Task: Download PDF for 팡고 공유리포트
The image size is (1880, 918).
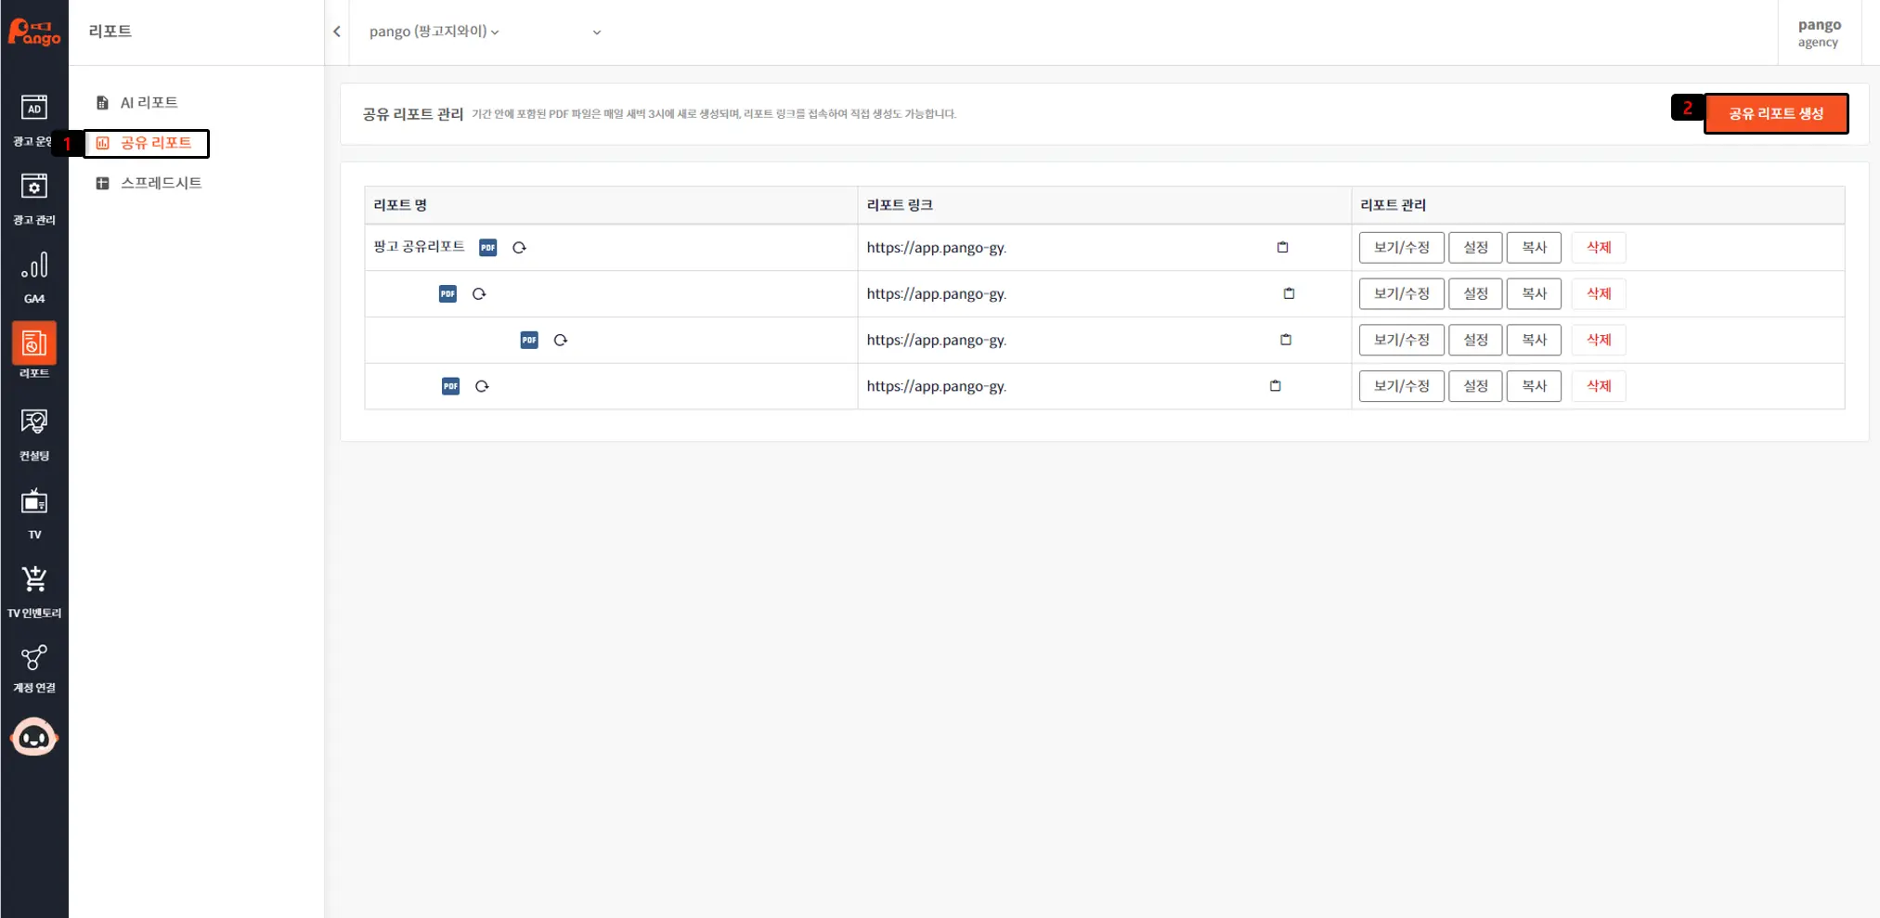Action: tap(487, 248)
